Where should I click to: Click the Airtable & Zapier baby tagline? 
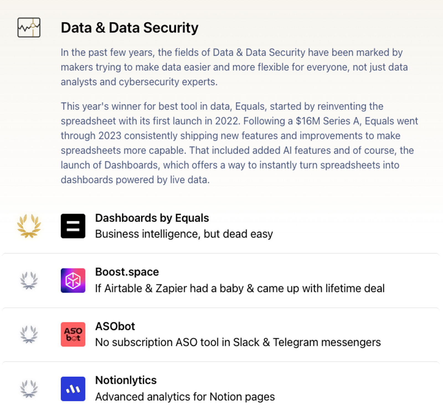(x=240, y=288)
